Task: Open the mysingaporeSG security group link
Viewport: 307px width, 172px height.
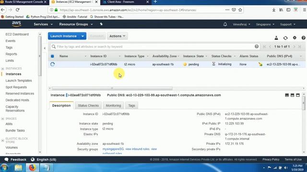Action: pos(113,149)
